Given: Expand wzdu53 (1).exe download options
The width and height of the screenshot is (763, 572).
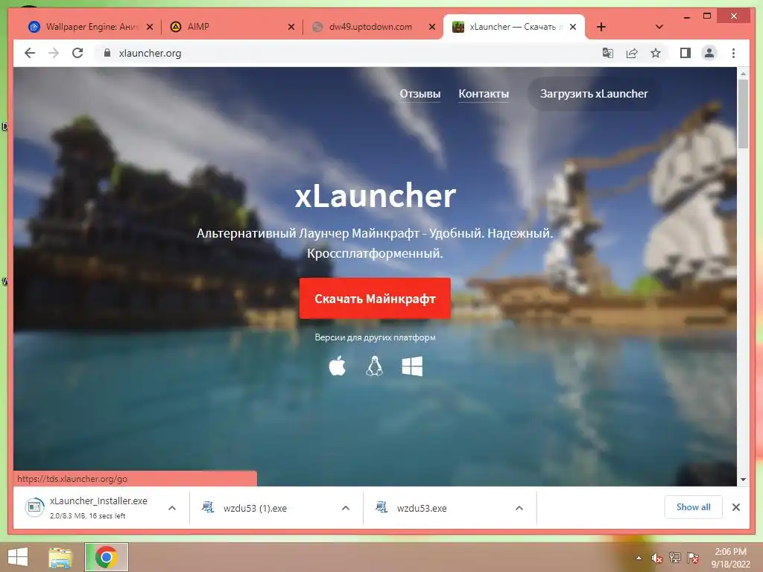Looking at the screenshot, I should coord(346,508).
